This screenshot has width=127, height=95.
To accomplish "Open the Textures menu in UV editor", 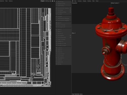I will [x=11, y=1].
